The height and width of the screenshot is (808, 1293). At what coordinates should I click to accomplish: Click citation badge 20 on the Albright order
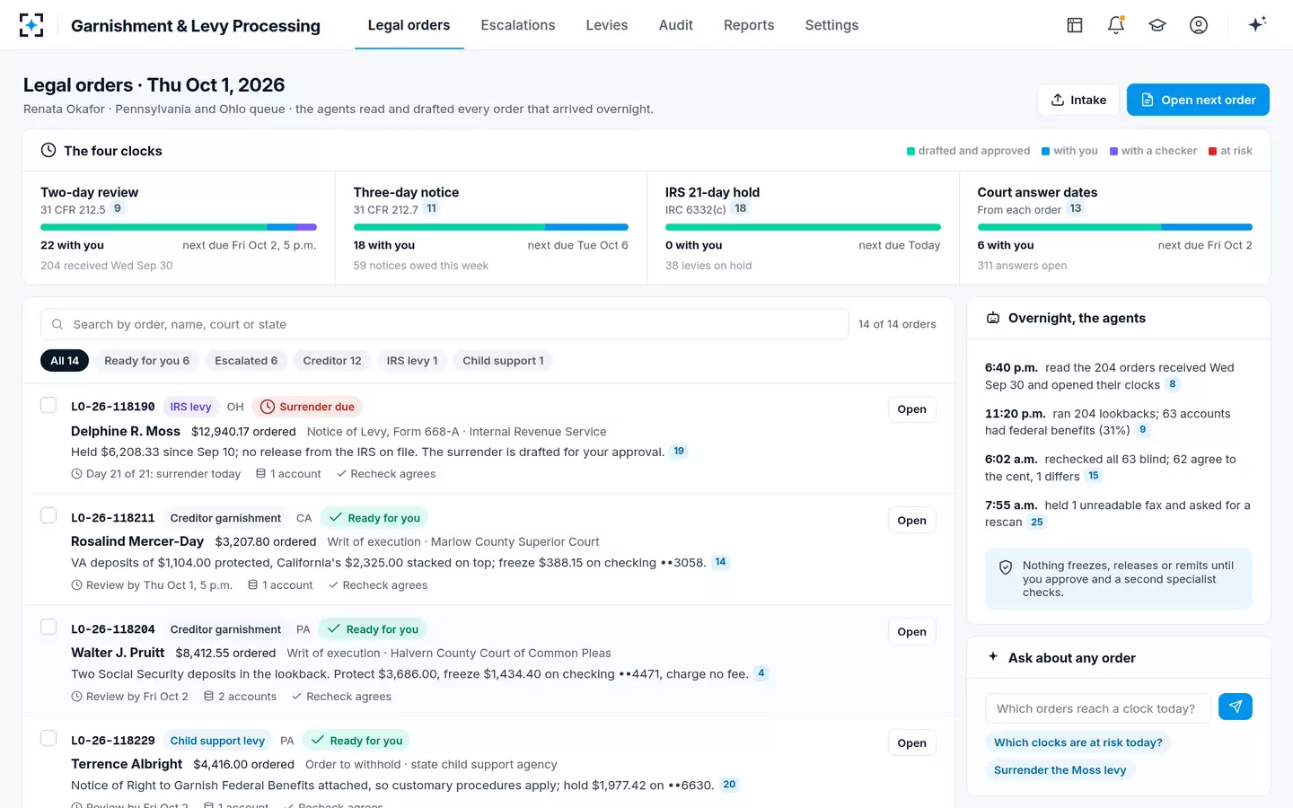coord(729,785)
